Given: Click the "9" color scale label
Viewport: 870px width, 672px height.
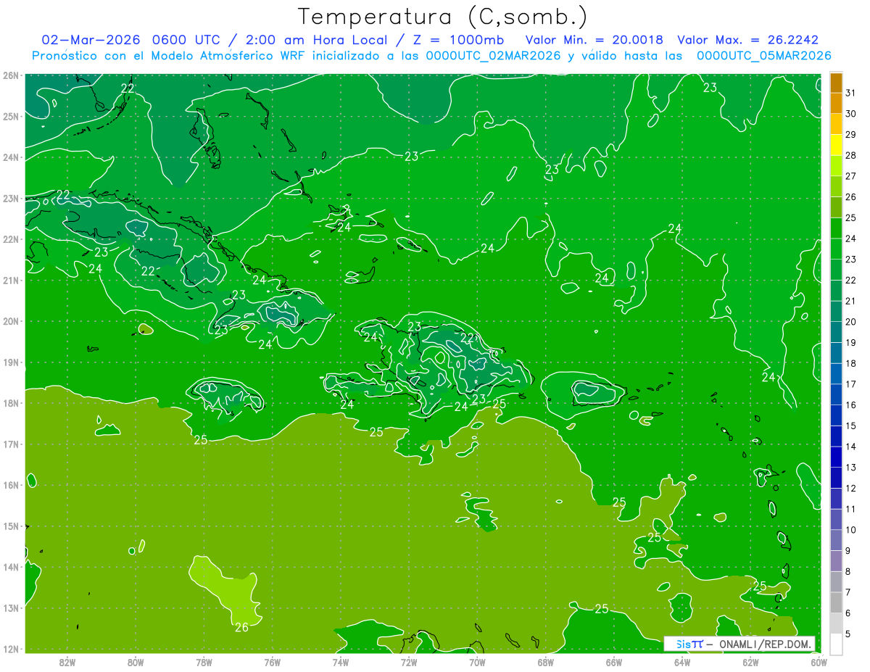Looking at the screenshot, I should point(848,551).
